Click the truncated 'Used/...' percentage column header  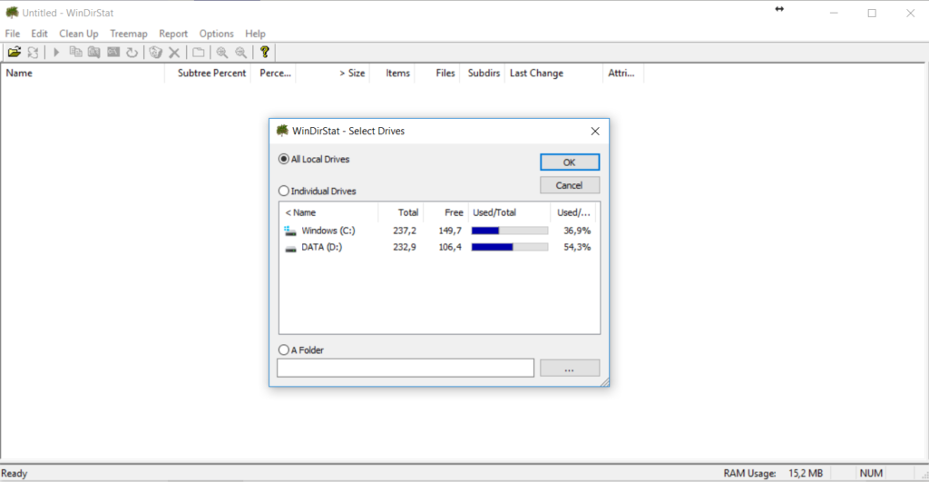573,212
